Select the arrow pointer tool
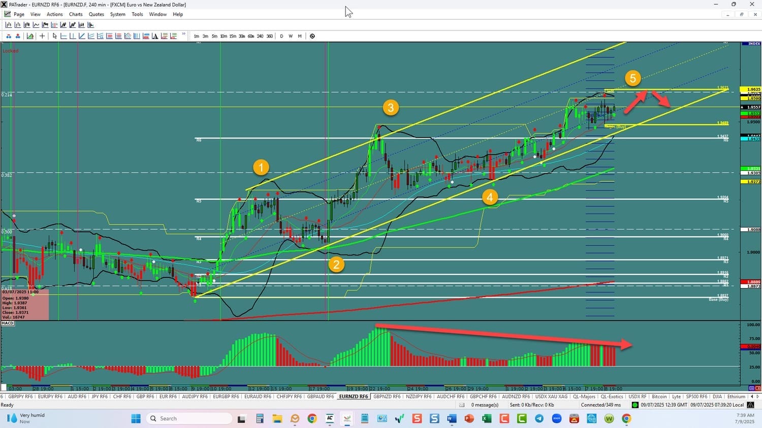 (x=55, y=36)
